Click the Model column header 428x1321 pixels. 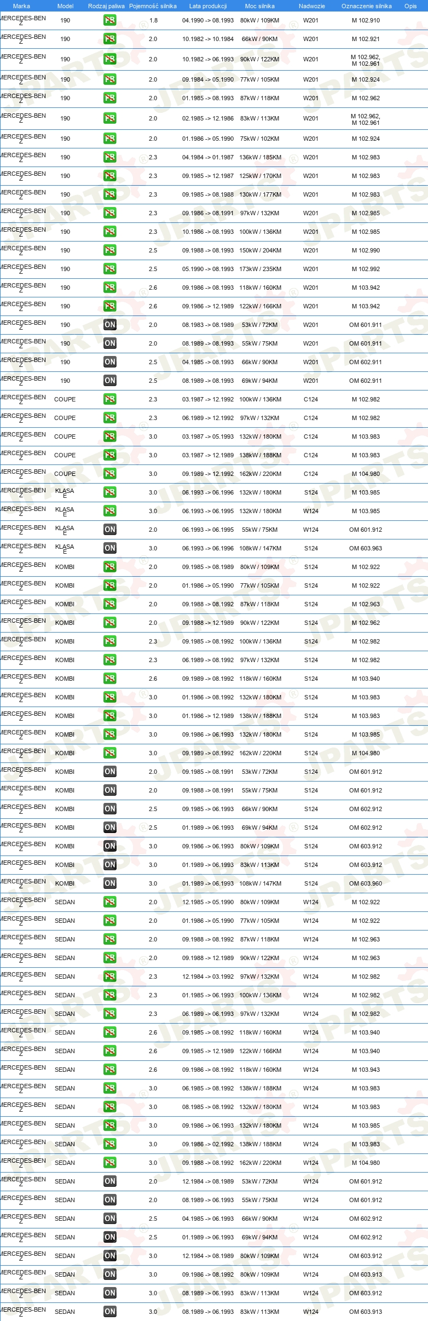tap(65, 6)
